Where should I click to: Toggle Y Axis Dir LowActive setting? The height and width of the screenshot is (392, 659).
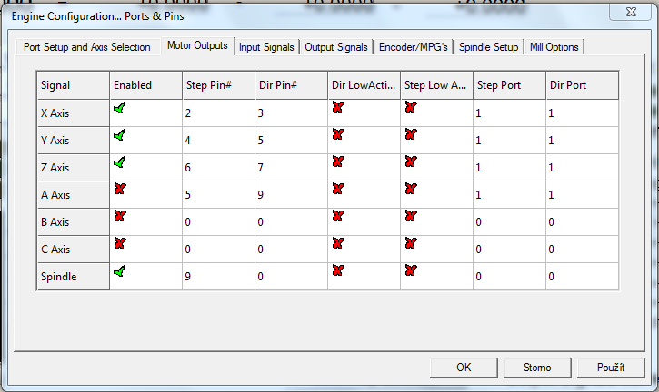click(x=338, y=134)
